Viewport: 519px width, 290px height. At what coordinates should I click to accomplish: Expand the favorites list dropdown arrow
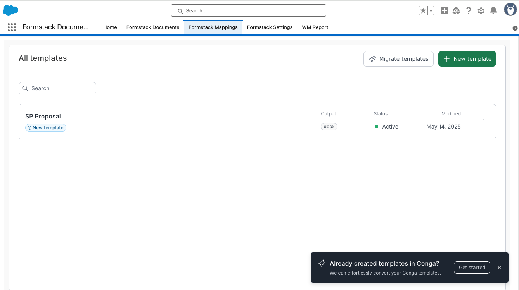click(x=431, y=11)
